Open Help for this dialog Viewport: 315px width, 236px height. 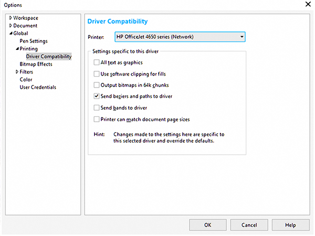(x=290, y=224)
